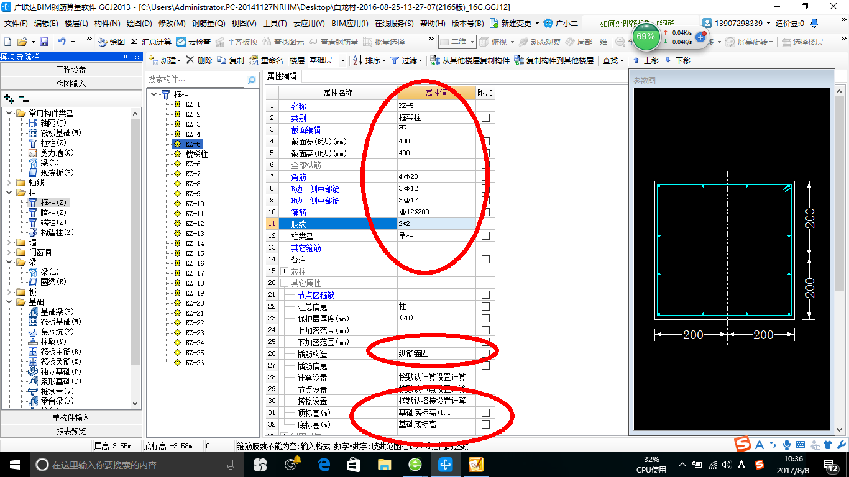Click the 新建变更 button
The image size is (849, 477).
515,23
